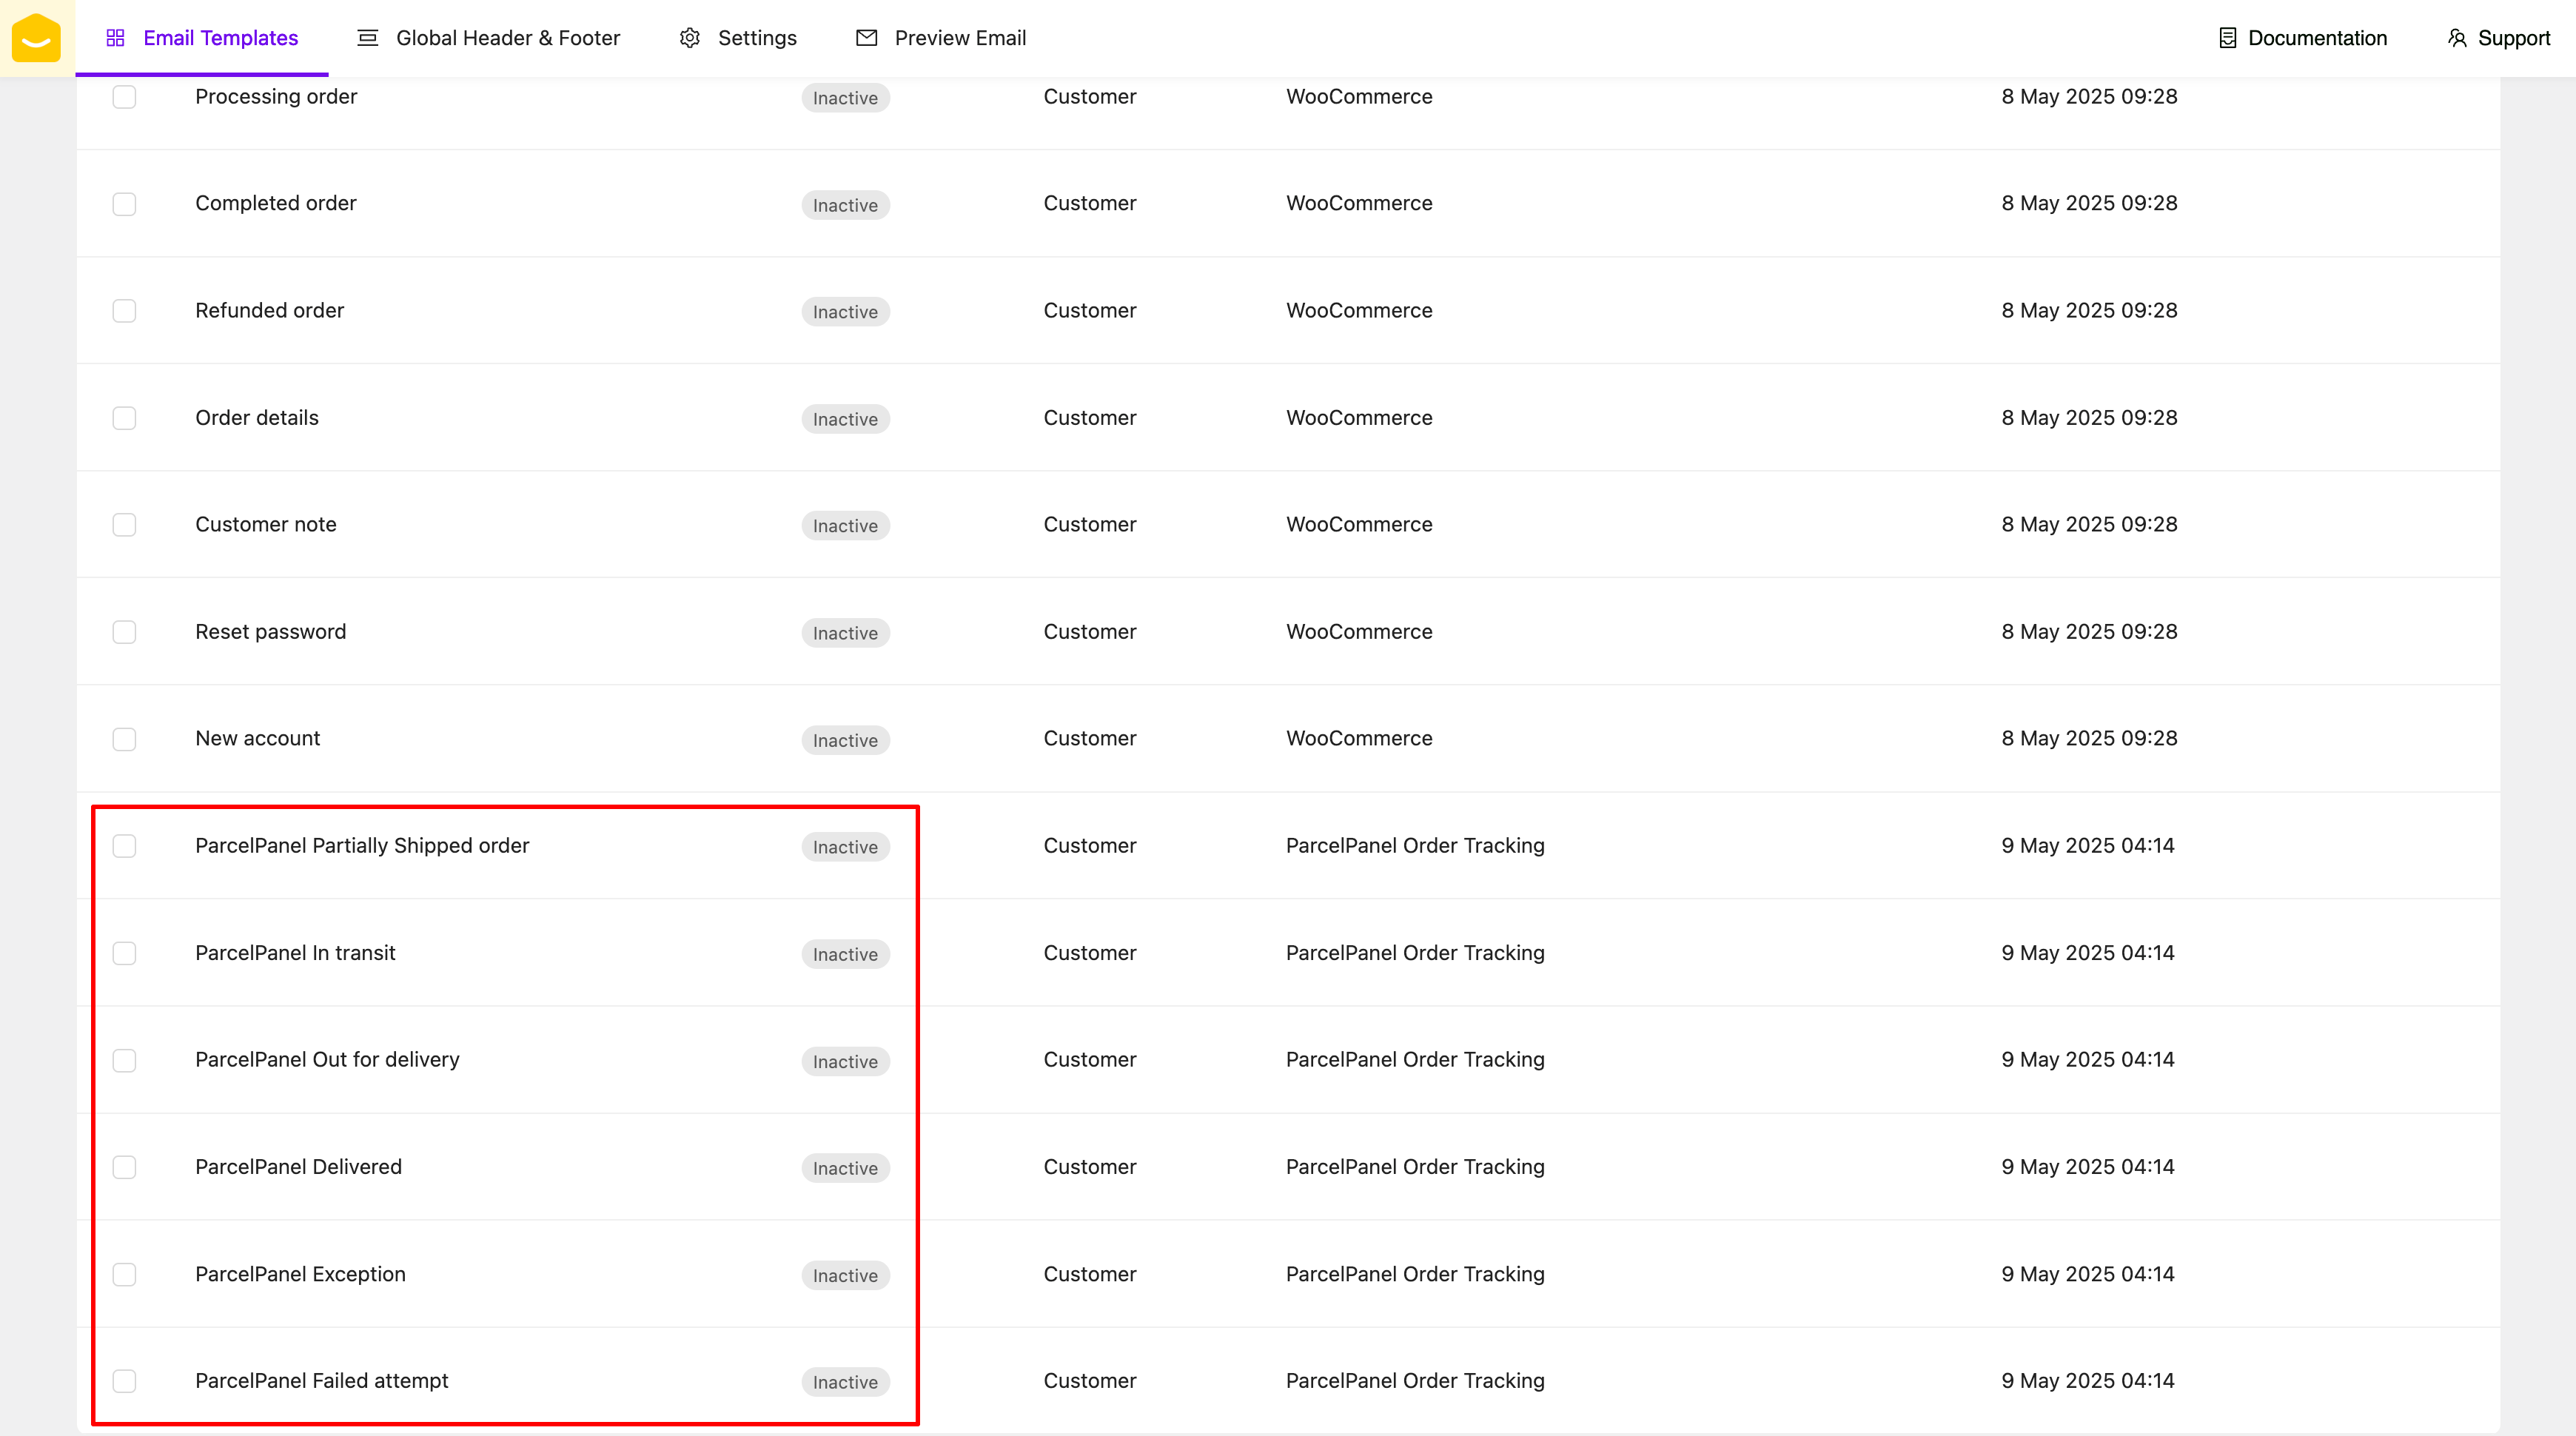Viewport: 2576px width, 1436px height.
Task: Click the Inactive badge for Customer note
Action: tap(845, 526)
